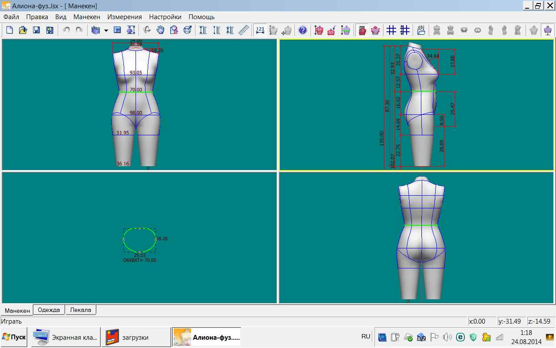556x348 pixels.
Task: Toggle the simple grid display
Action: pos(391,30)
